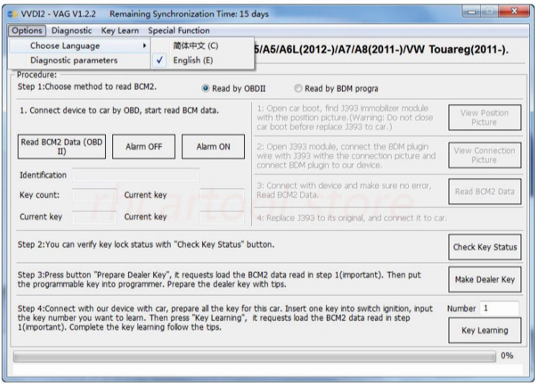Select the Read by OBDII radio button
535x385 pixels.
point(205,88)
